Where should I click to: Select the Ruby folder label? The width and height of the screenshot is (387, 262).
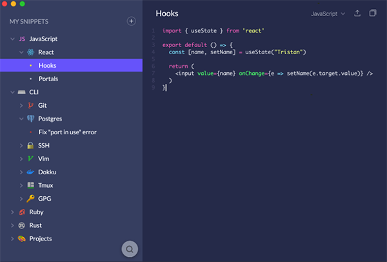click(x=36, y=212)
